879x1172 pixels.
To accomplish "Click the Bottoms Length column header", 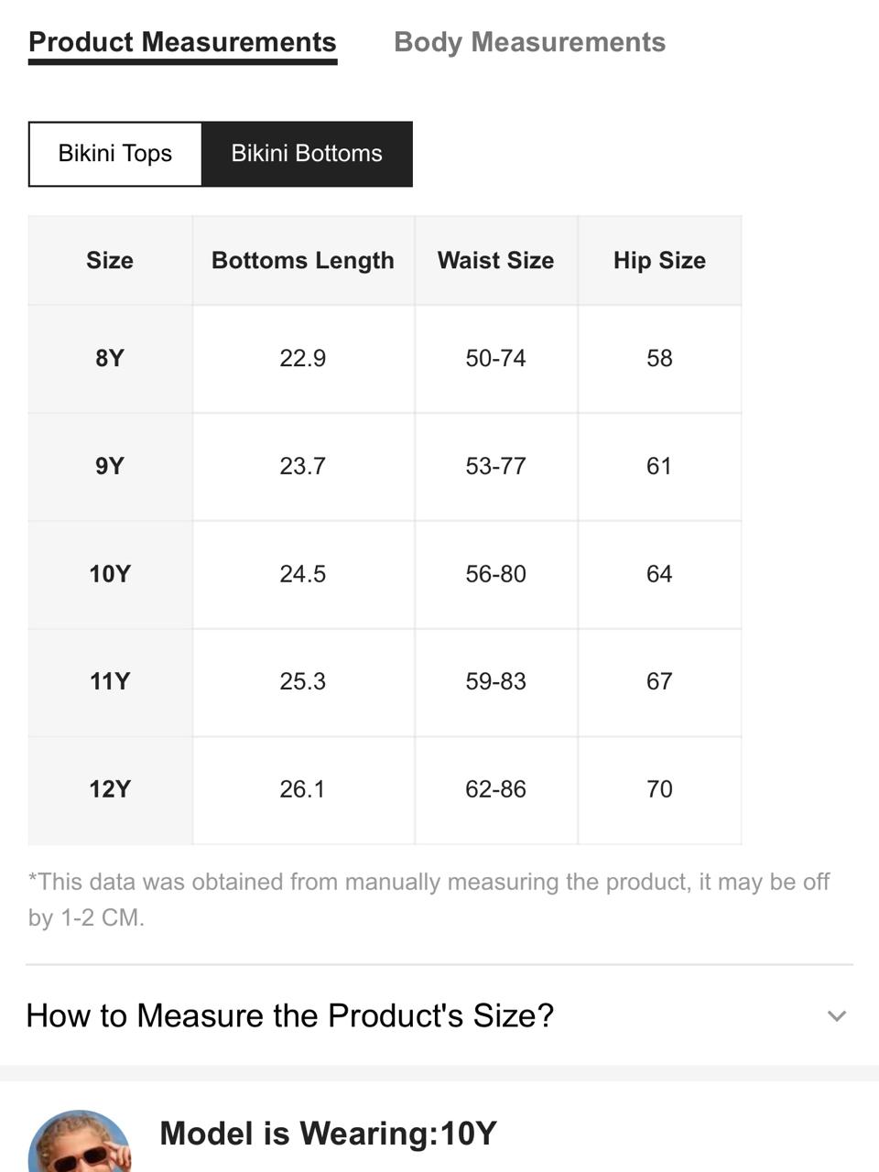I will click(x=303, y=260).
